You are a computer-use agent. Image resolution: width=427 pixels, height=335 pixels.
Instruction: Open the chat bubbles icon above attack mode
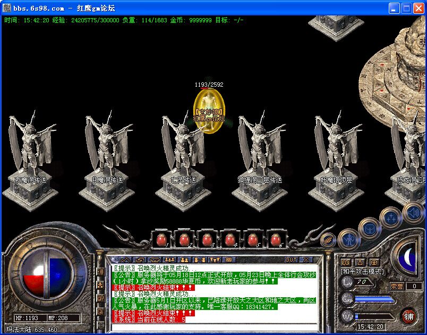point(346,263)
